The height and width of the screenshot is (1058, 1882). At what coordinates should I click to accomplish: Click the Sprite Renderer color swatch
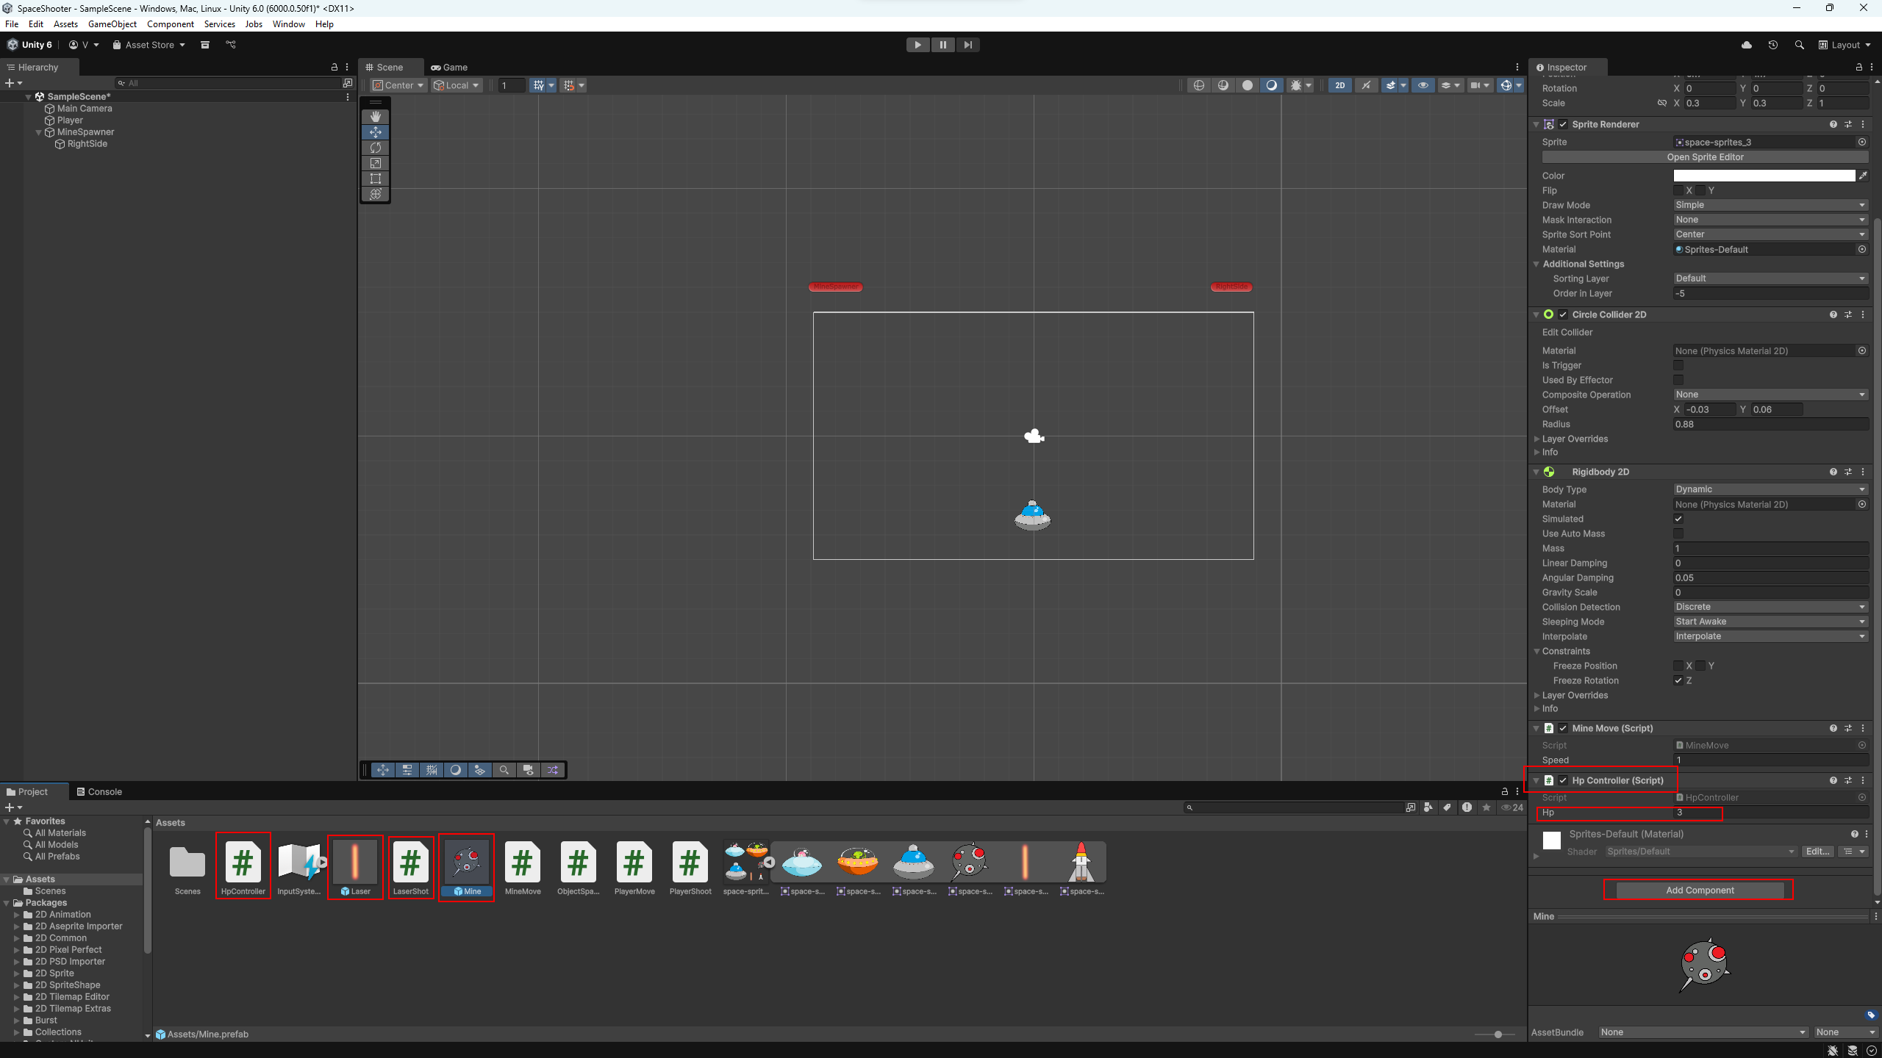coord(1764,176)
